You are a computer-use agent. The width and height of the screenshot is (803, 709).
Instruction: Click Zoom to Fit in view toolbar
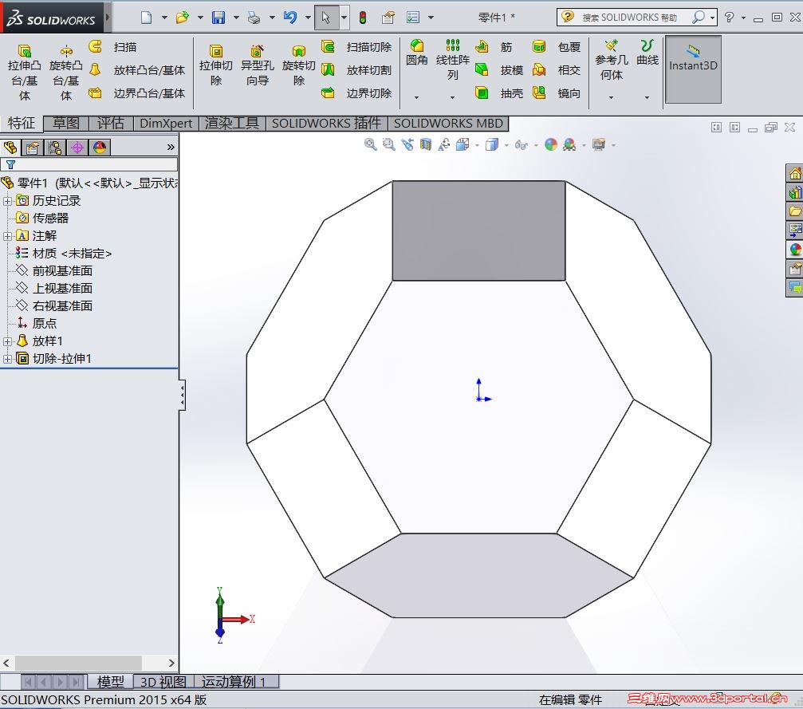pos(370,145)
